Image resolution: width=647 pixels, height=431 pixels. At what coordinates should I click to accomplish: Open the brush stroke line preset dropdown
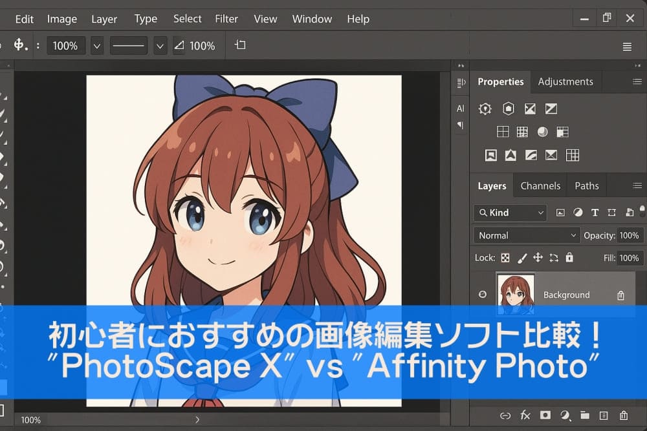[x=160, y=46]
